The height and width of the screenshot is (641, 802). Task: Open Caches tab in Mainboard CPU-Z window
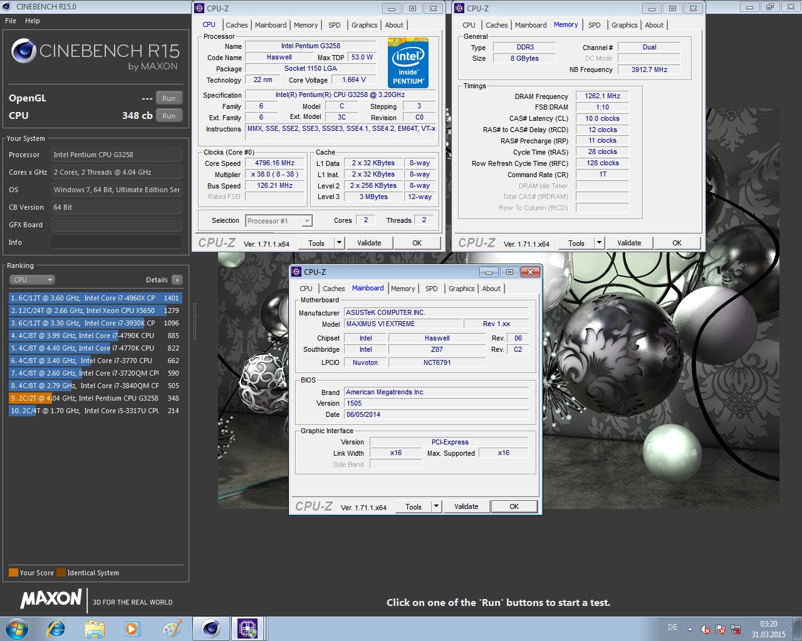[334, 289]
